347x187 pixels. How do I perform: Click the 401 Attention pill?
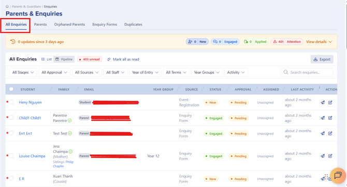(x=287, y=42)
